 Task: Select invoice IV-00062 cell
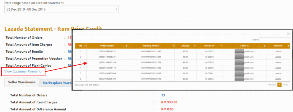(209, 79)
